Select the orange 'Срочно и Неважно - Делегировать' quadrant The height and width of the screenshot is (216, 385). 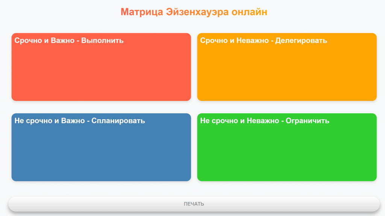pos(287,67)
